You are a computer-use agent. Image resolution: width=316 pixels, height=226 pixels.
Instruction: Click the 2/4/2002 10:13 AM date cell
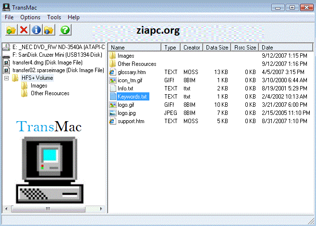point(284,97)
